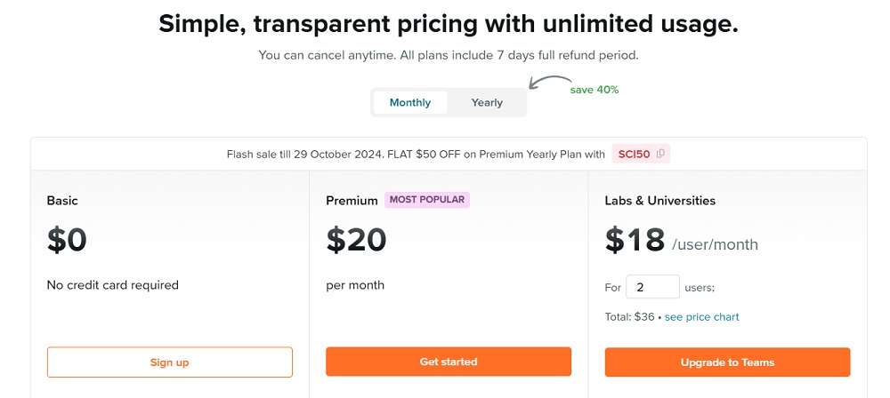Image resolution: width=890 pixels, height=398 pixels.
Task: Click the Upgrade to Teams button
Action: 727,362
